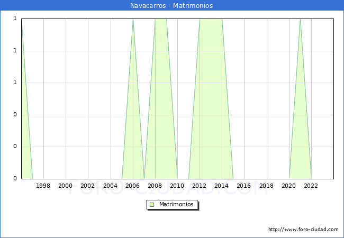Select the 2006 x-axis label

(x=132, y=186)
